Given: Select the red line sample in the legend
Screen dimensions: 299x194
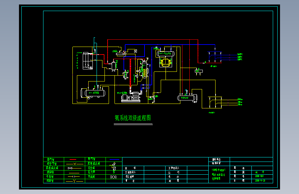Looking at the screenshot, I should (x=73, y=159).
